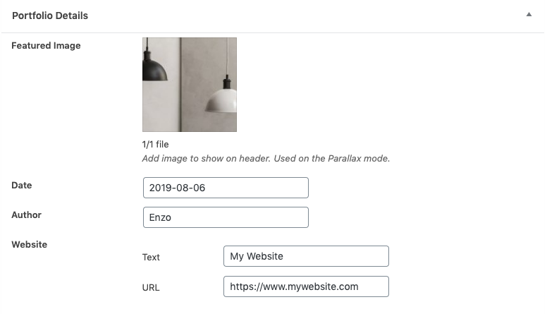The height and width of the screenshot is (314, 547).
Task: Click the black lamp in the thumbnail
Action: click(154, 68)
